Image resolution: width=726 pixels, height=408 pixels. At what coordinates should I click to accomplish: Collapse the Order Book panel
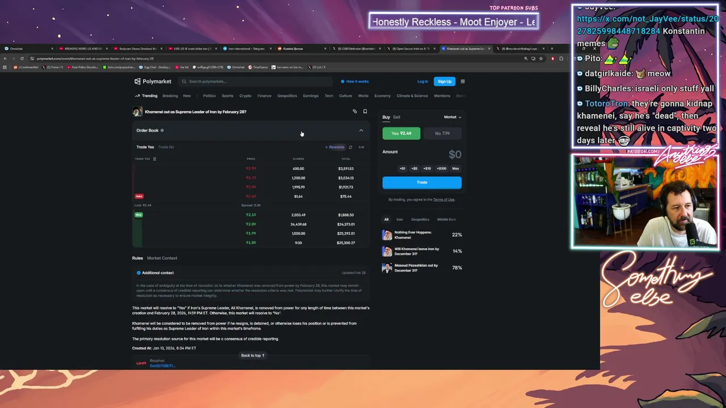pos(361,130)
